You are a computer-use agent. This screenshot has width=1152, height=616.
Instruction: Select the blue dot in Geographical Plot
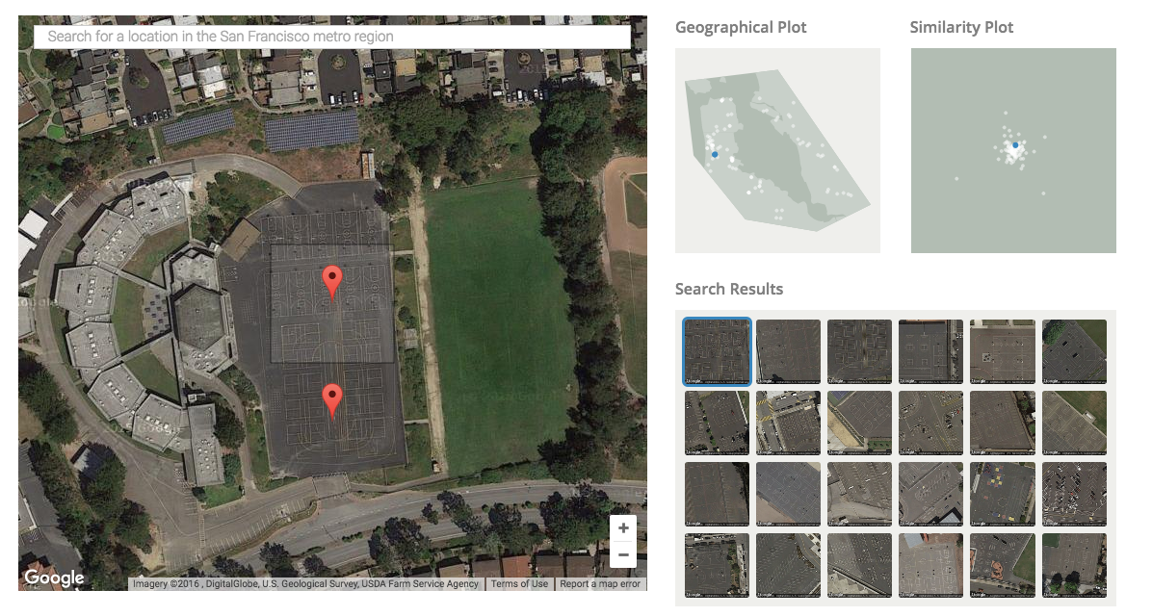point(715,155)
